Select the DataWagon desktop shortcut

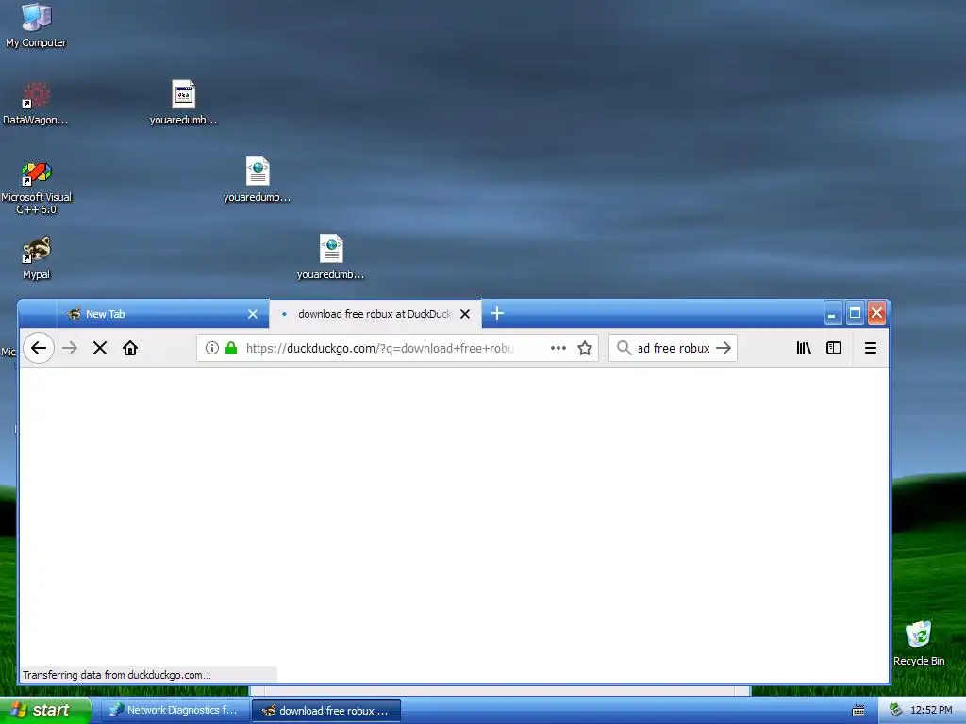click(36, 104)
